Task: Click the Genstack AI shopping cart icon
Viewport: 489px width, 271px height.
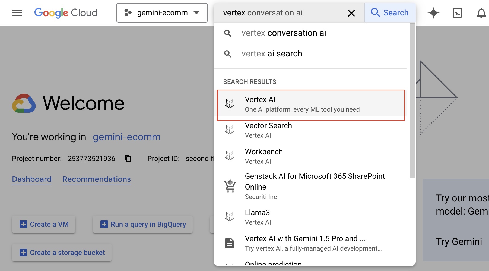Action: (230, 186)
